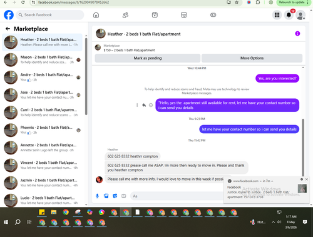Screen dimensions: 313x237
Task: Open the Friends icon in top navigation
Action: (125, 15)
